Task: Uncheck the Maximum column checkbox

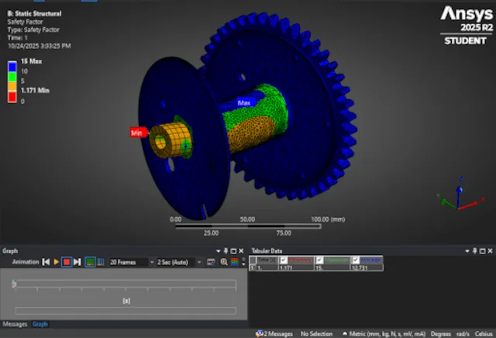Action: (x=319, y=260)
